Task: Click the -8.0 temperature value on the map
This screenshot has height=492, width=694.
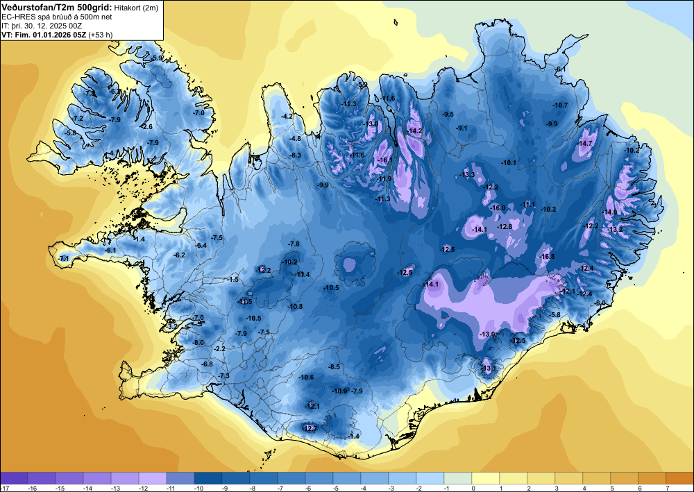Action: 198,343
